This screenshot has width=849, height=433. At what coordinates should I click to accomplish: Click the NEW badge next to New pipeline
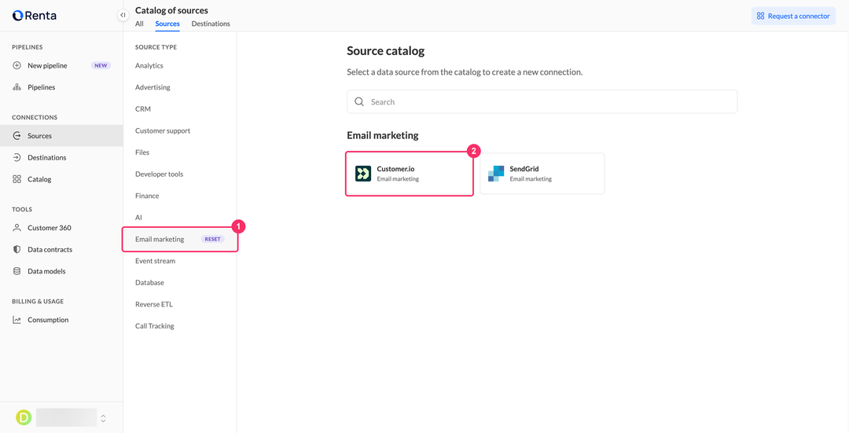[101, 65]
